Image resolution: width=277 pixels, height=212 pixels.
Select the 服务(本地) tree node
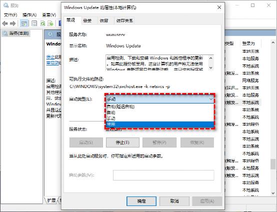16,33
